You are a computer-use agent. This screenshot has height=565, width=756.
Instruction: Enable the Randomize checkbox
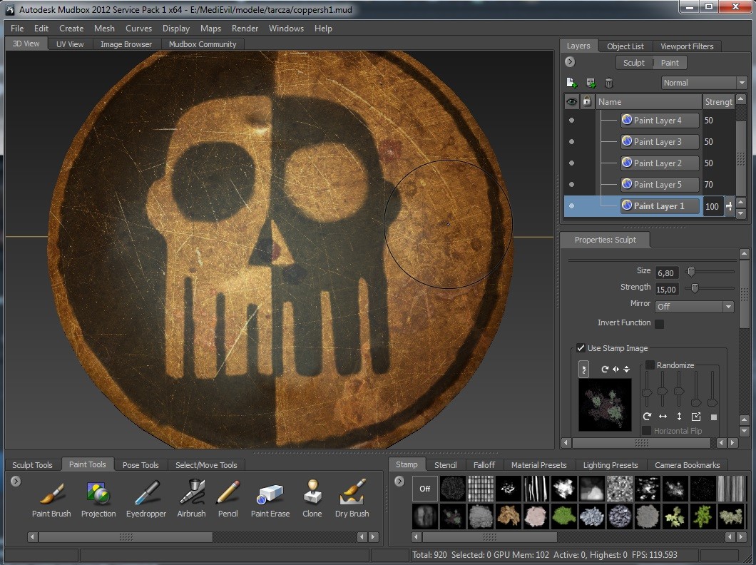point(649,365)
